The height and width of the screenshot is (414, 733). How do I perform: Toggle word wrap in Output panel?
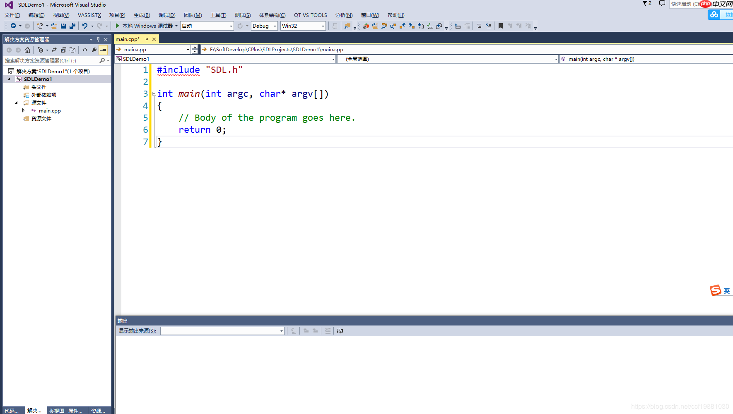[340, 331]
